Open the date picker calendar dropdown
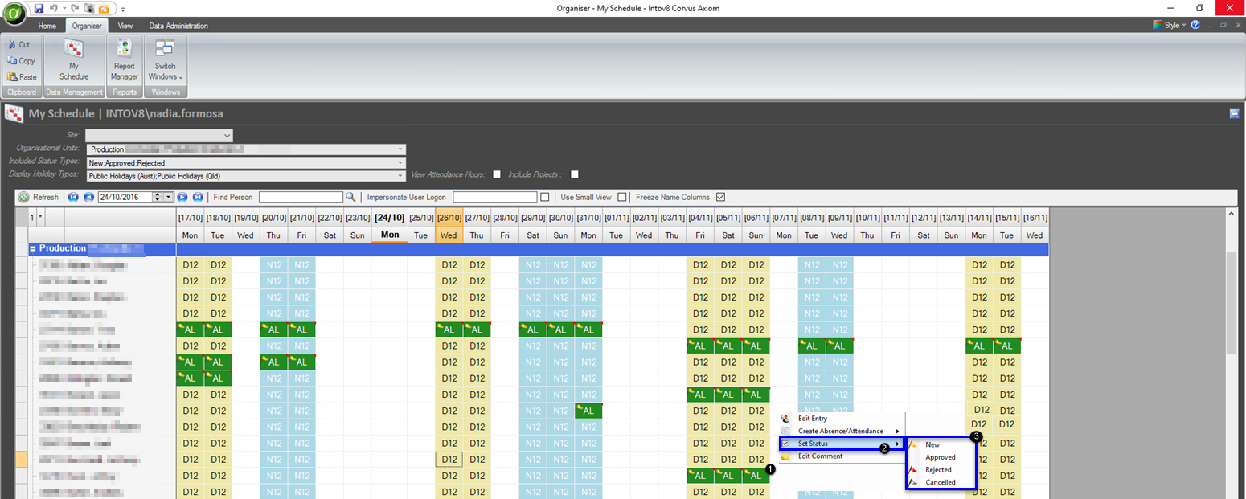1246x499 pixels. click(x=168, y=197)
